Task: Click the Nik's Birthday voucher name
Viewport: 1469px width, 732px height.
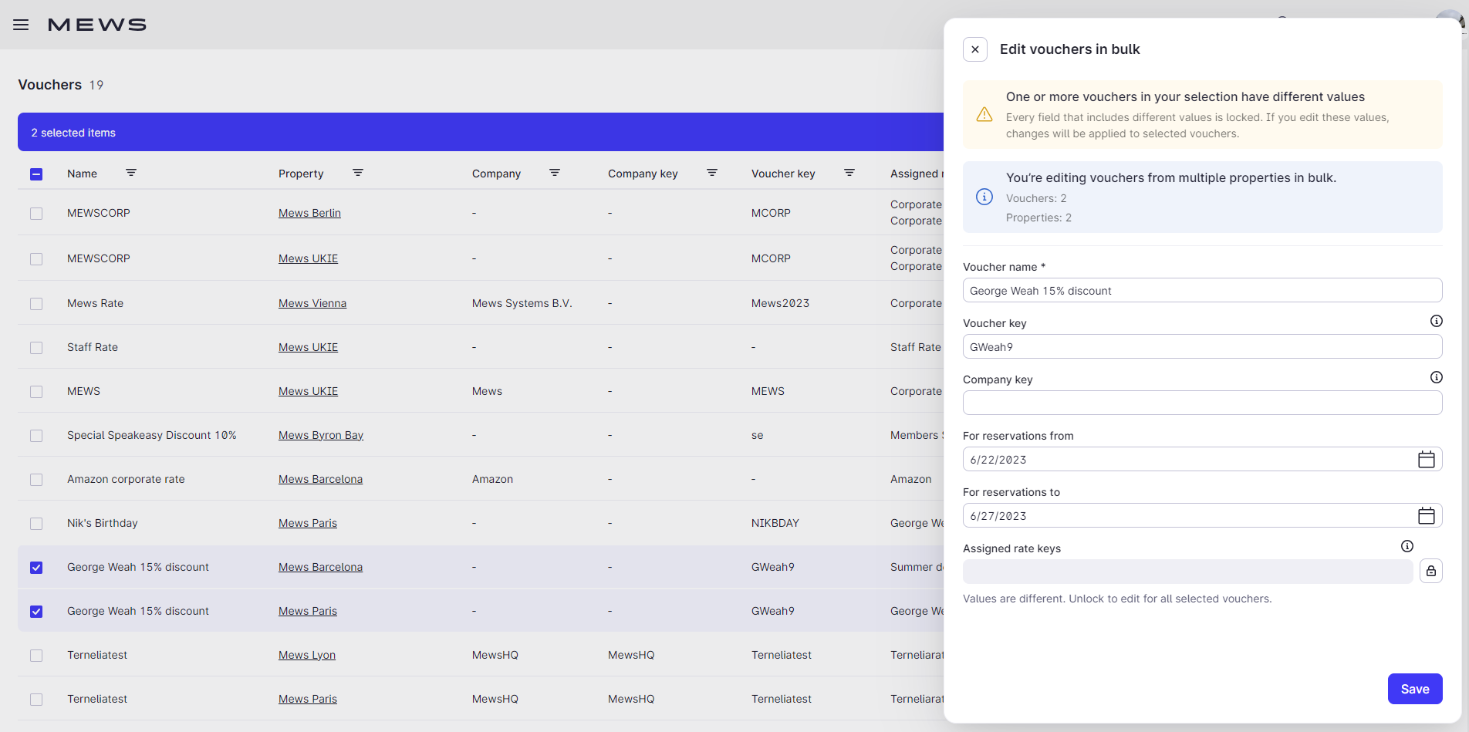Action: pos(103,523)
